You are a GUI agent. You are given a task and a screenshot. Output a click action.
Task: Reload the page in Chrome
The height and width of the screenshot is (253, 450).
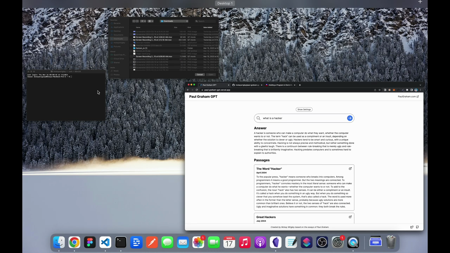(x=197, y=90)
